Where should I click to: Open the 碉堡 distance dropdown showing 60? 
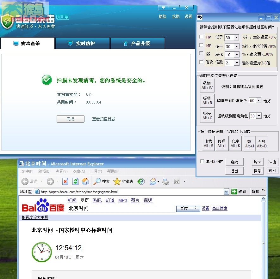259,100
